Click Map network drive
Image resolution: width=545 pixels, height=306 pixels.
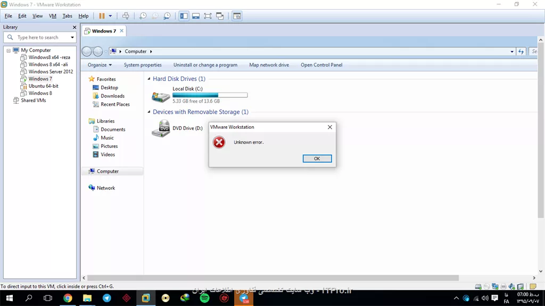coord(269,65)
